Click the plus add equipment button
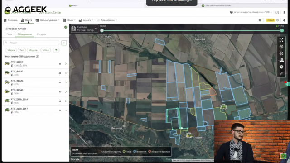This screenshot has height=163, width=290. [64, 43]
